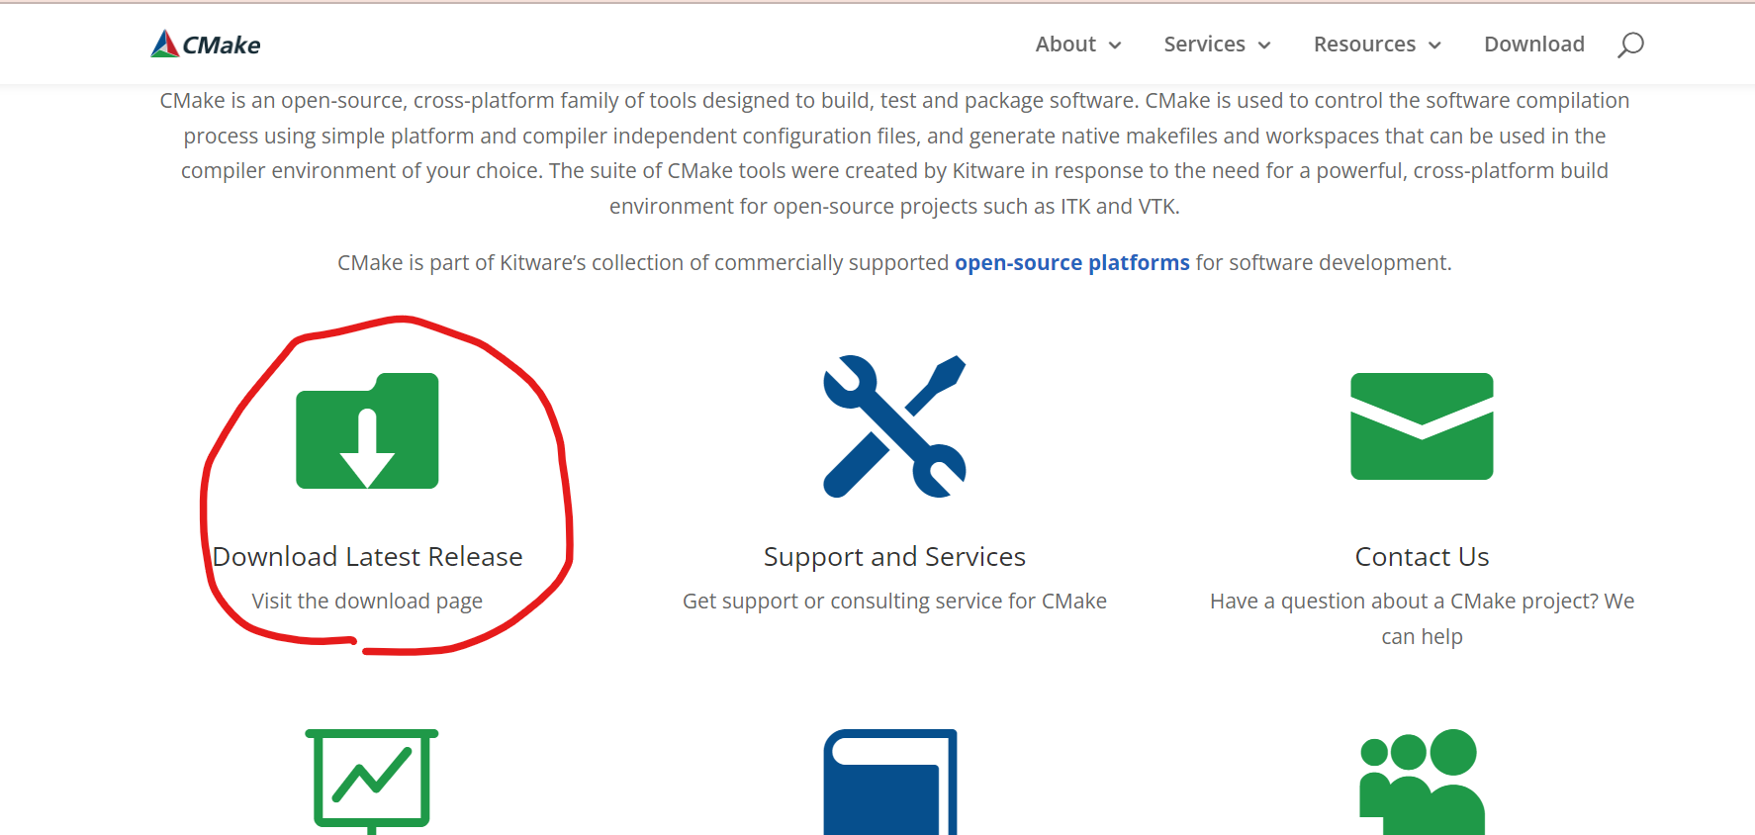This screenshot has height=835, width=1755.
Task: Expand the Resources dropdown chevron
Action: coord(1434,46)
